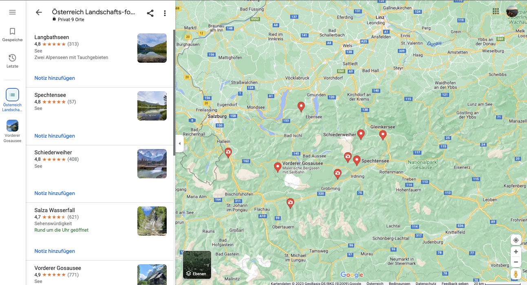Select the Österreich Landschaft list shortcut

click(x=12, y=100)
